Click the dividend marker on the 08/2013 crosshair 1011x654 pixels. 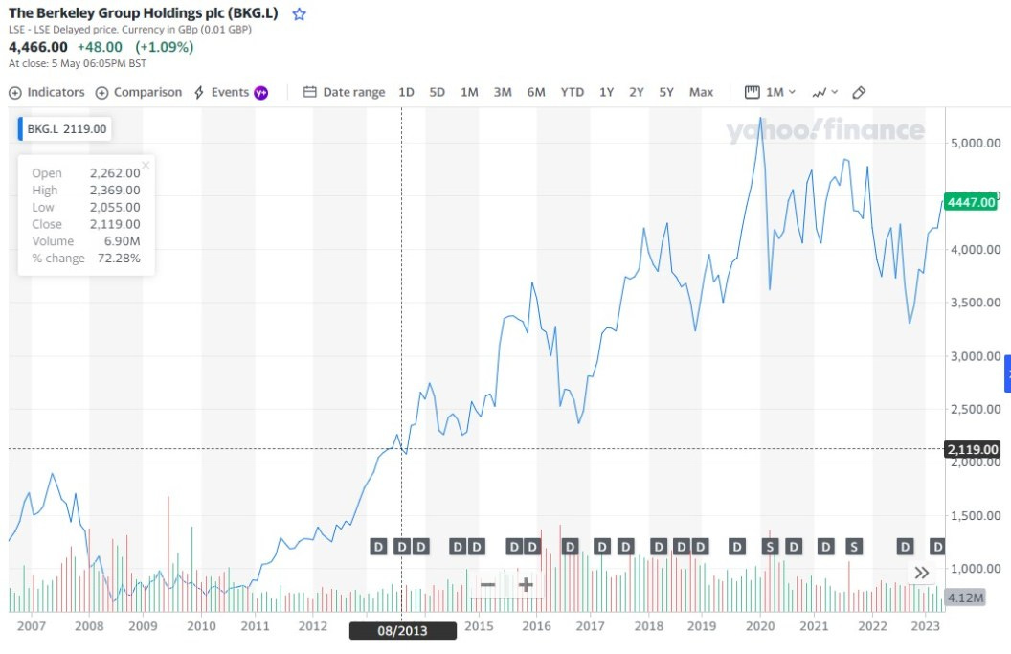point(402,547)
